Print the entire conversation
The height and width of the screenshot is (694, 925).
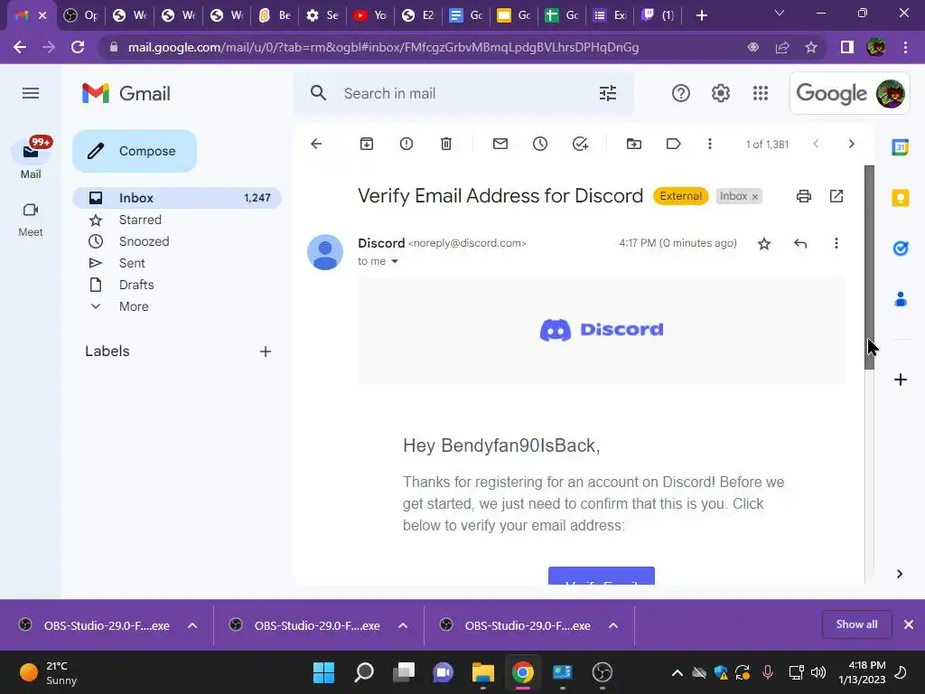point(803,196)
